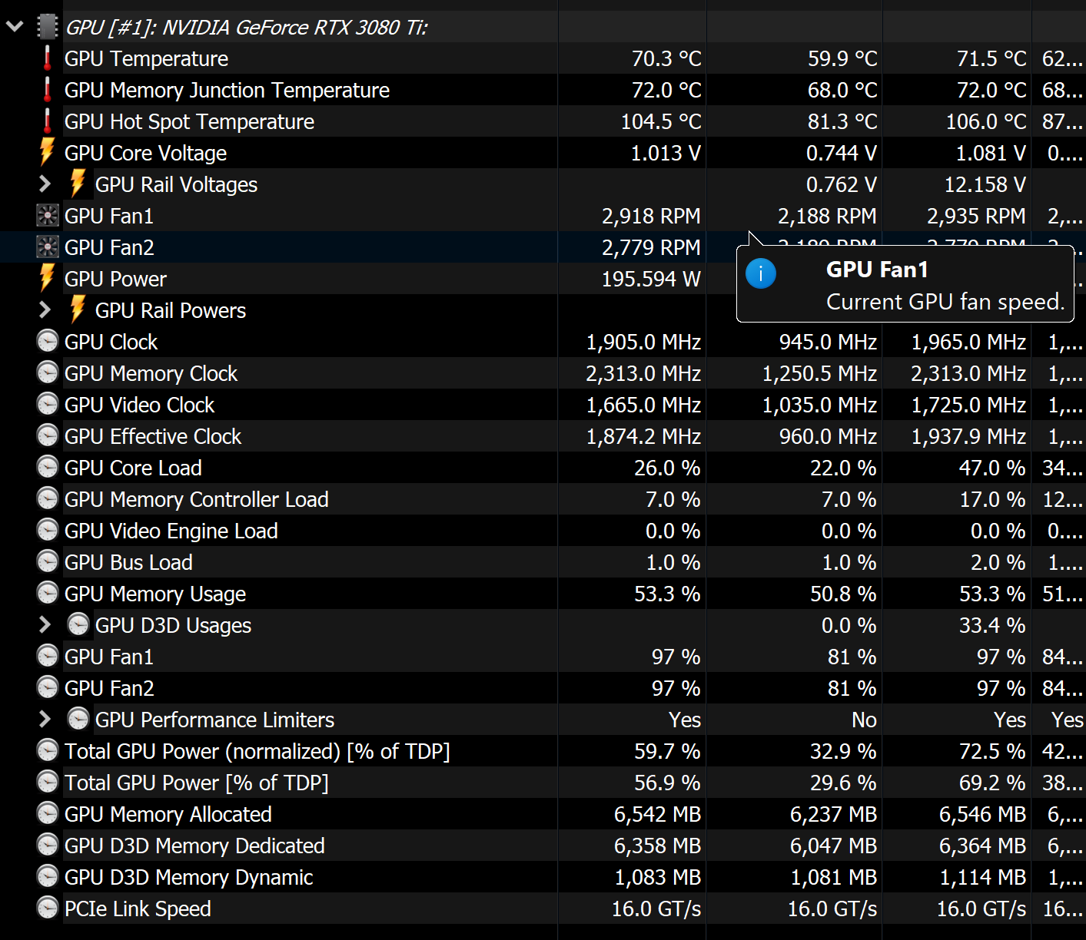Image resolution: width=1086 pixels, height=940 pixels.
Task: Click the lightning bolt icon beside GPU Core Voltage
Action: point(47,152)
